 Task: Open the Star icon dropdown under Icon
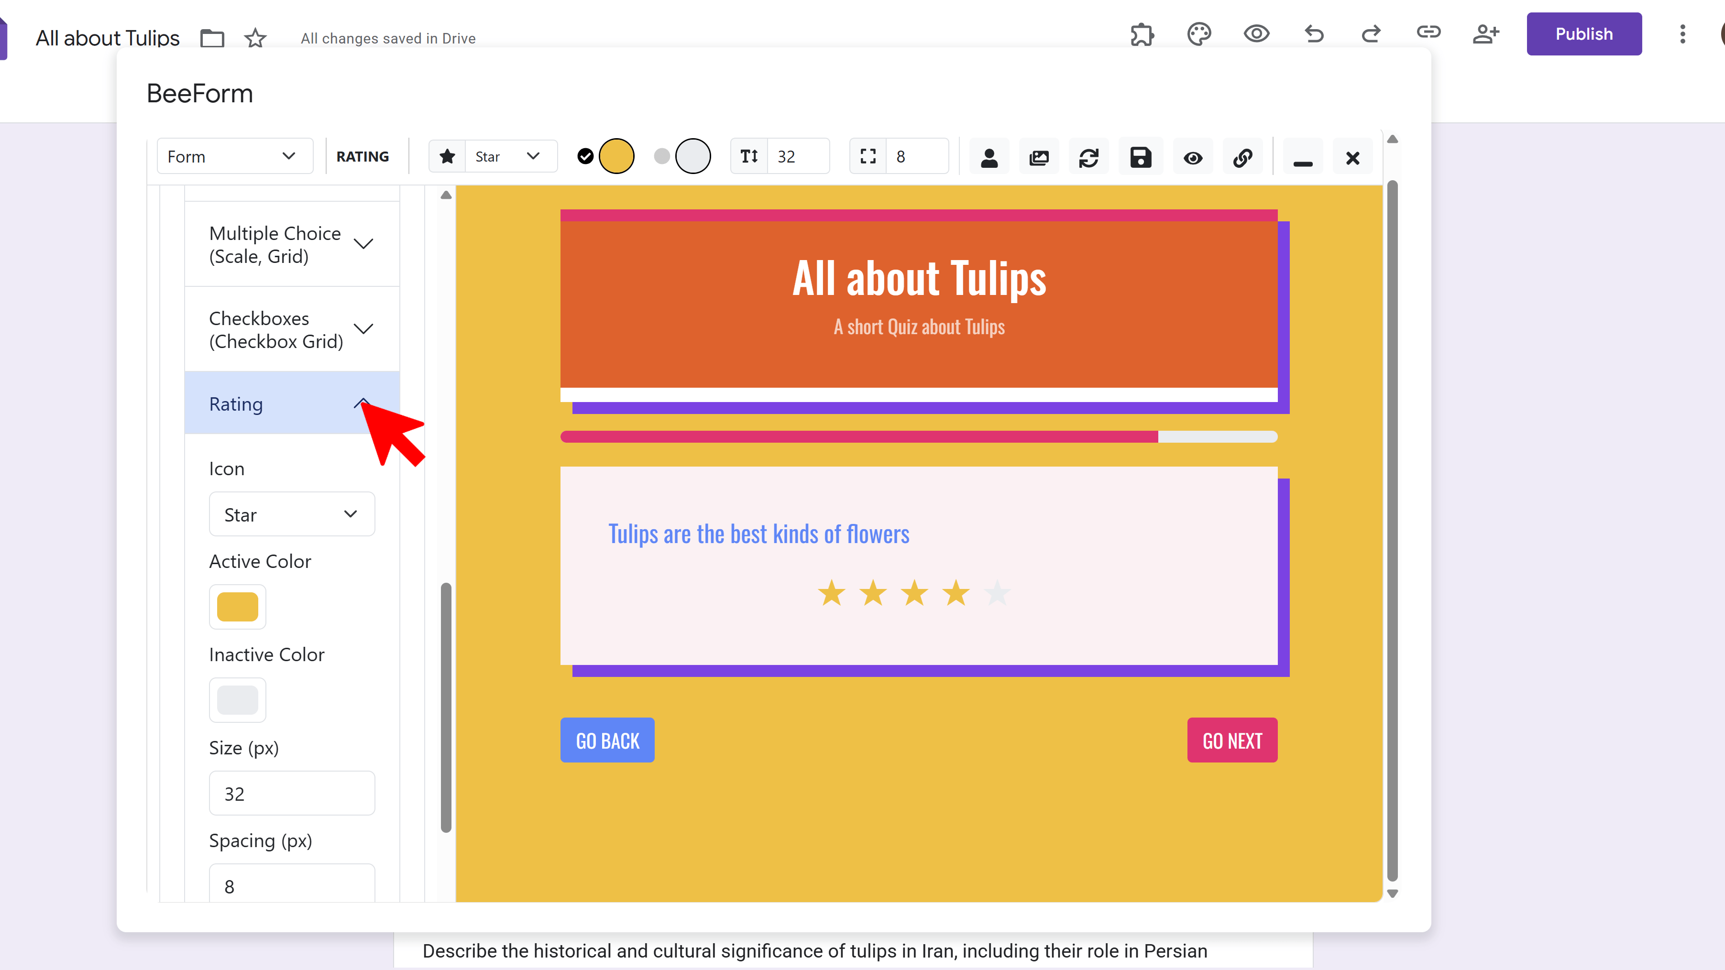pos(292,514)
